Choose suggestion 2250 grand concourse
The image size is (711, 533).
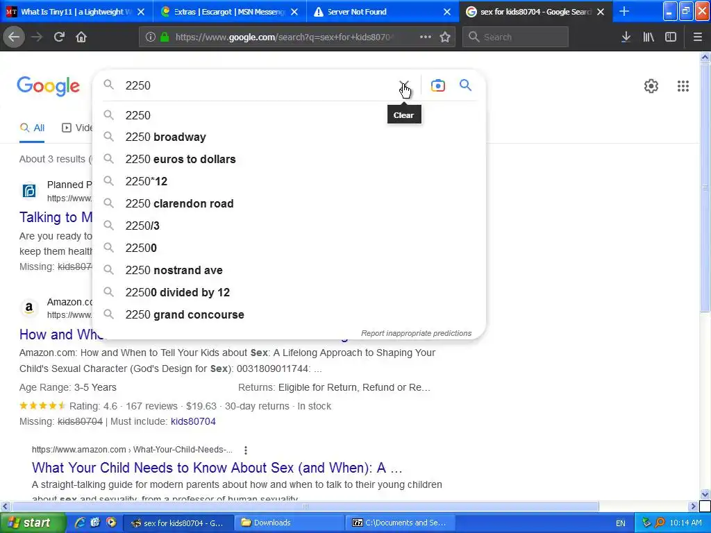pos(289,314)
